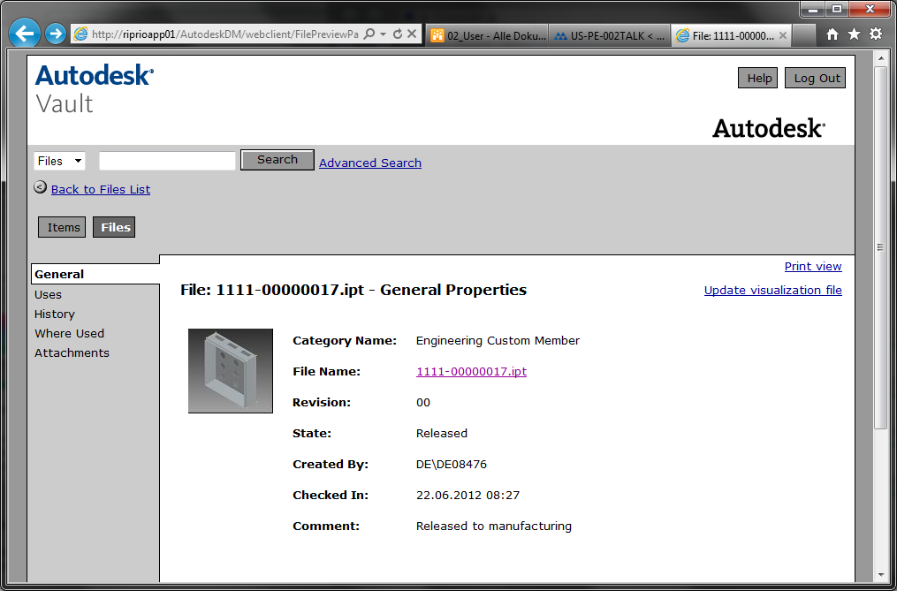
Task: Open the History section in sidebar
Action: [55, 314]
